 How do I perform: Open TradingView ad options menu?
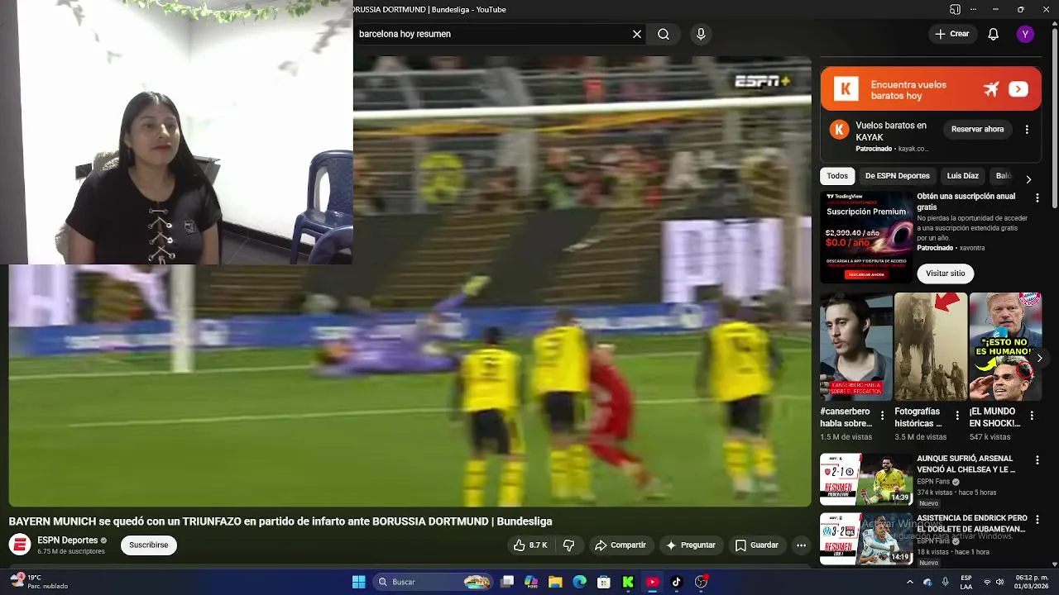tap(1037, 198)
